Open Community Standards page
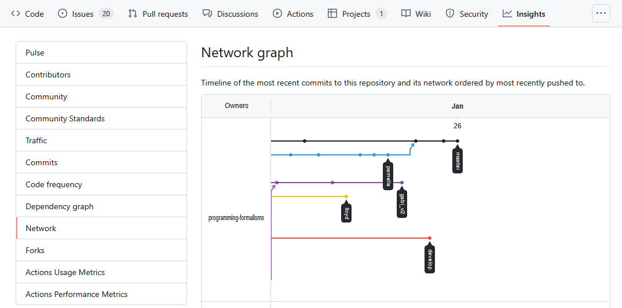The image size is (622, 308). coord(101,119)
